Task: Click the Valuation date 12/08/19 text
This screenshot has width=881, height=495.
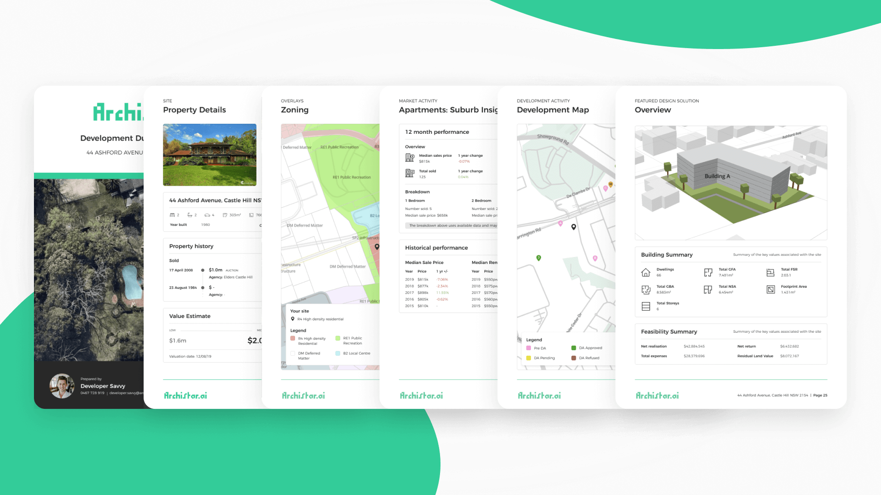Action: [x=190, y=357]
